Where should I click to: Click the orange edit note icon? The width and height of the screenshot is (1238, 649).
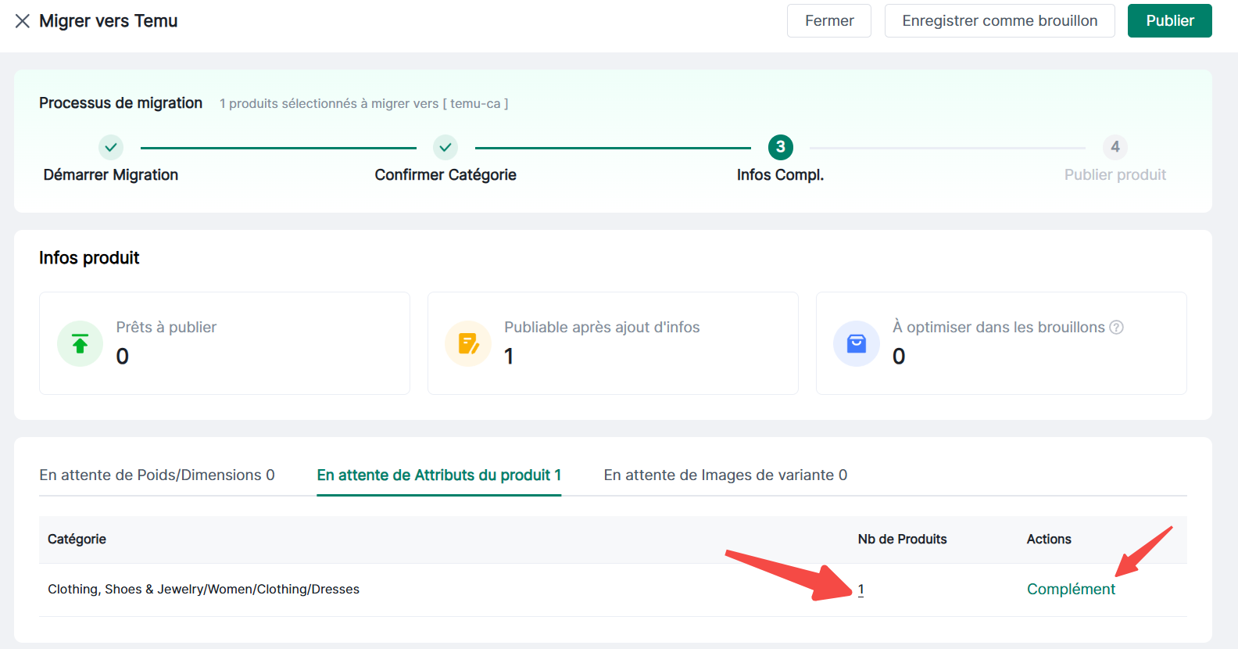468,343
